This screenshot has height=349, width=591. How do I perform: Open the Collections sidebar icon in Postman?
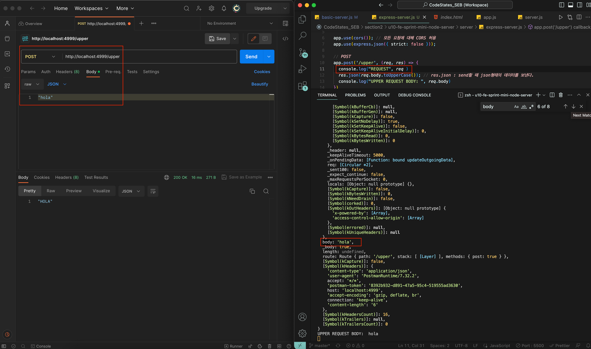(7, 39)
